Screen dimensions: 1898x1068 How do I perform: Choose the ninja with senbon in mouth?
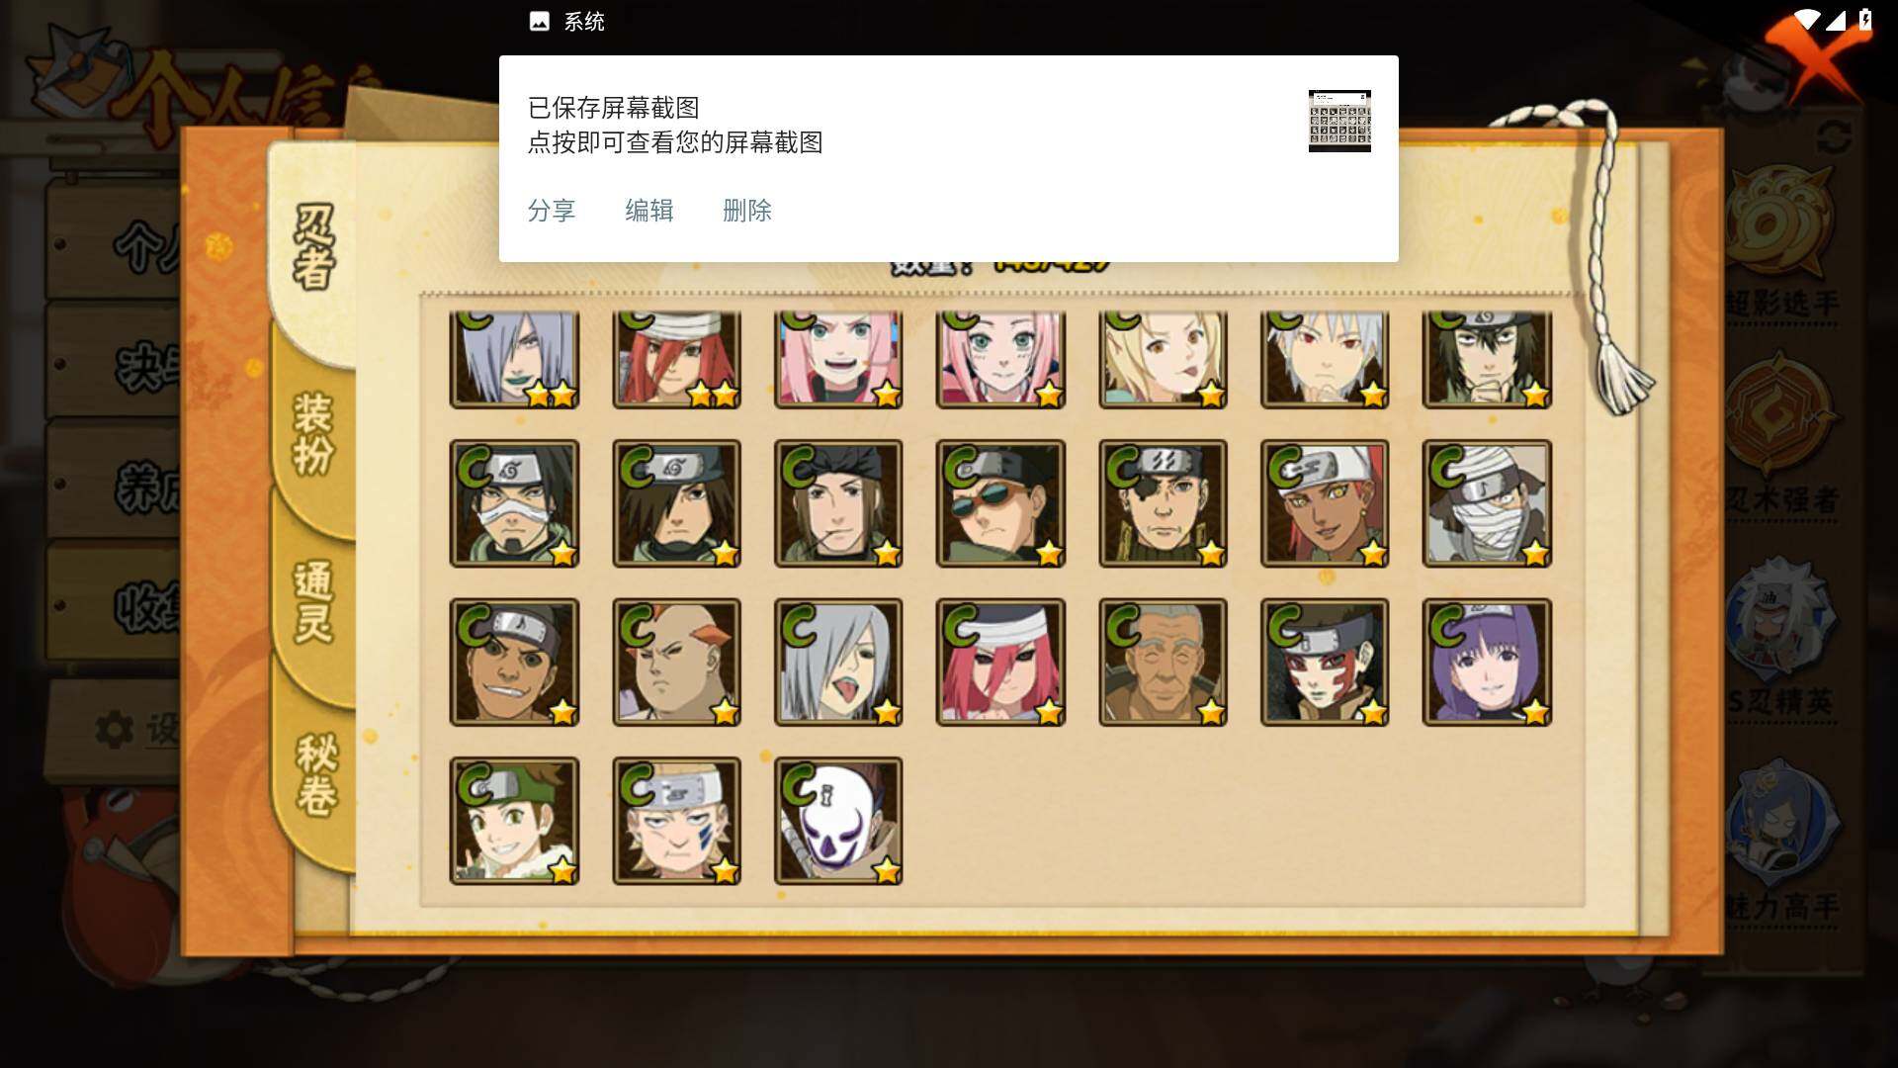(838, 503)
